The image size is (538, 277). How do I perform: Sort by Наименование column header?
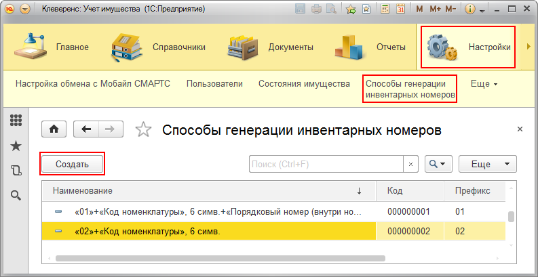[209, 191]
